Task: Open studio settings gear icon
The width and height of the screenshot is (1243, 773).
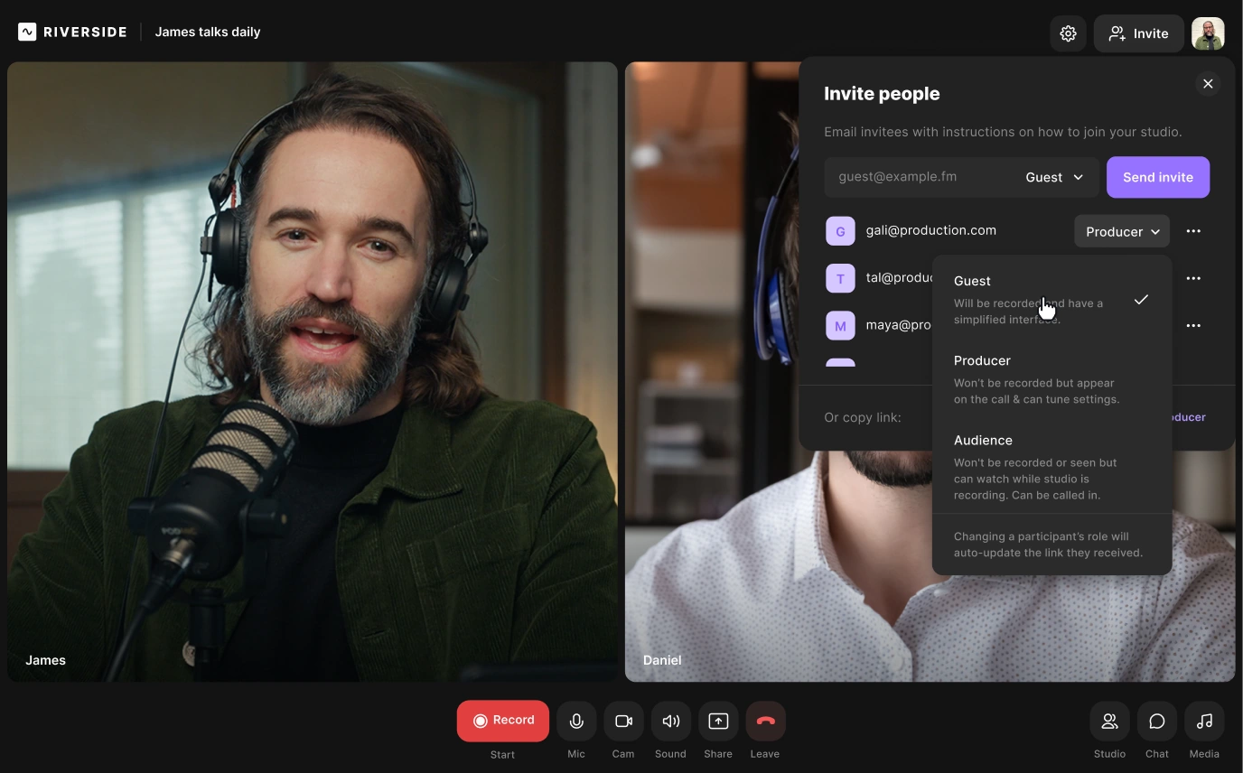Action: click(1068, 33)
